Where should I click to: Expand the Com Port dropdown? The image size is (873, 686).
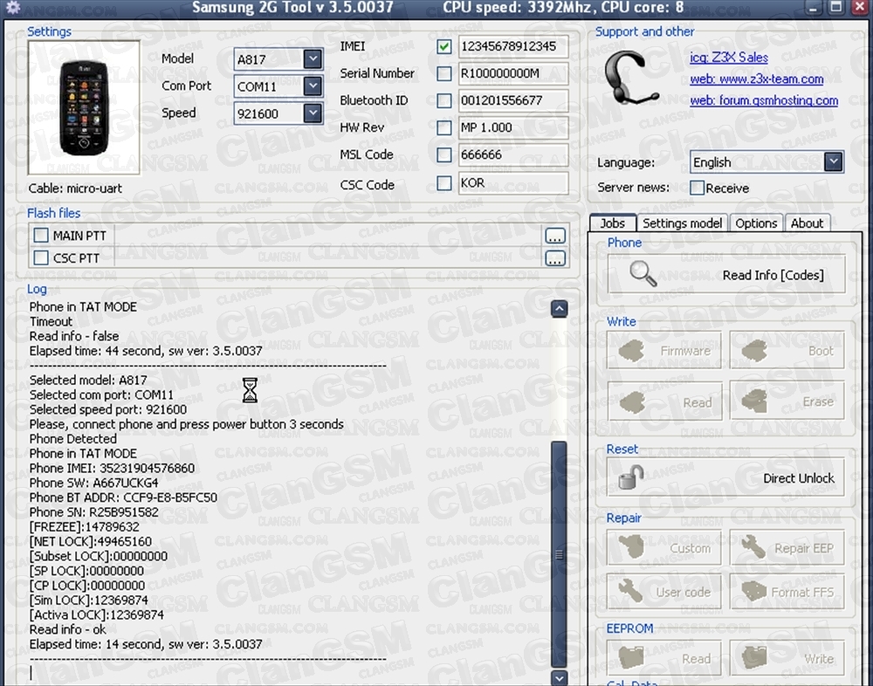[x=313, y=86]
